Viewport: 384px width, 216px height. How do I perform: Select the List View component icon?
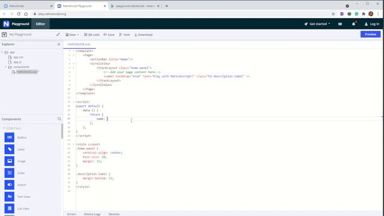10,208
